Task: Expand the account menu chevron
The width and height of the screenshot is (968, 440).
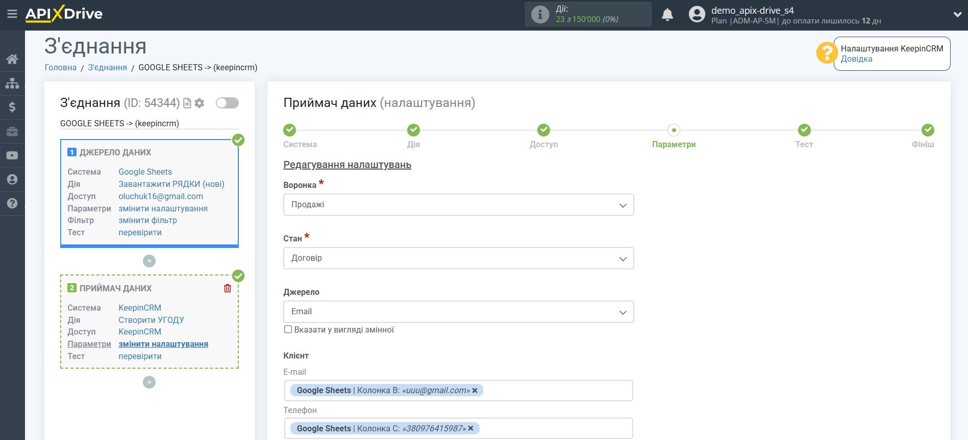Action: click(957, 14)
